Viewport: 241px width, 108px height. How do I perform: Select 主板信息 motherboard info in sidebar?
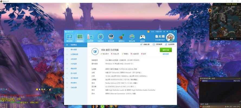point(74,59)
